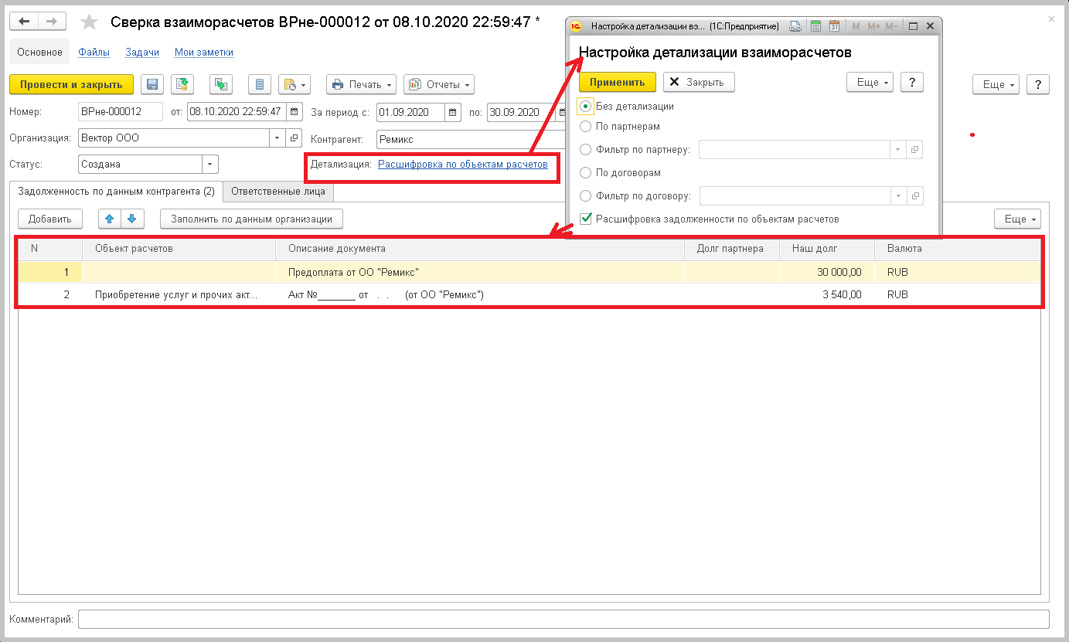Click the 'Применить' button in dialog
Image resolution: width=1069 pixels, height=642 pixels.
pyautogui.click(x=617, y=82)
